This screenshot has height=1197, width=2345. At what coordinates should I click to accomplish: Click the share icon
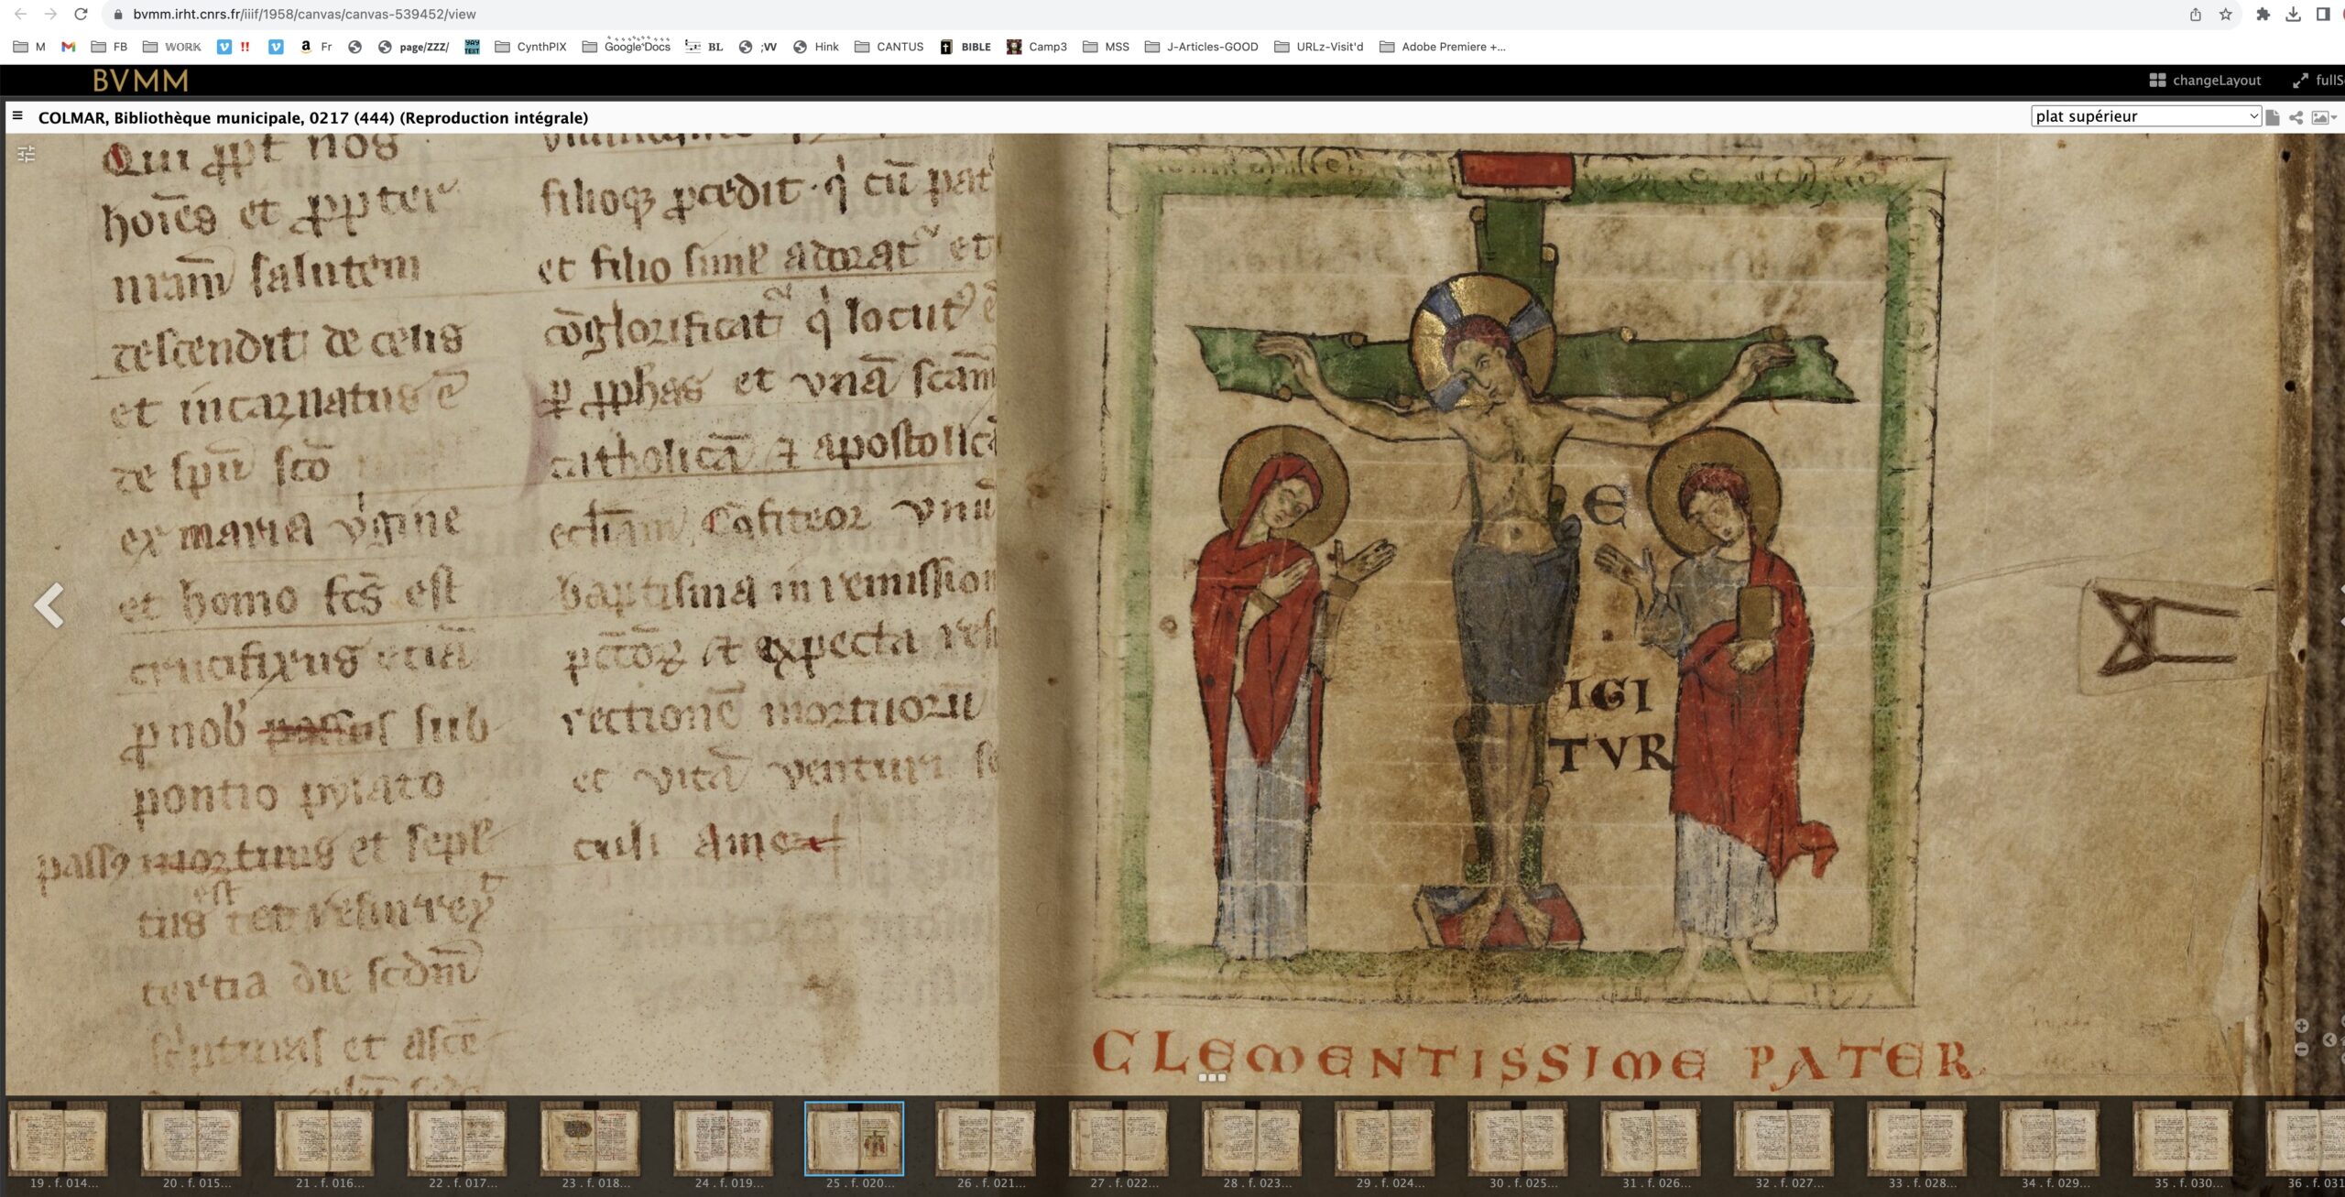point(2296,117)
